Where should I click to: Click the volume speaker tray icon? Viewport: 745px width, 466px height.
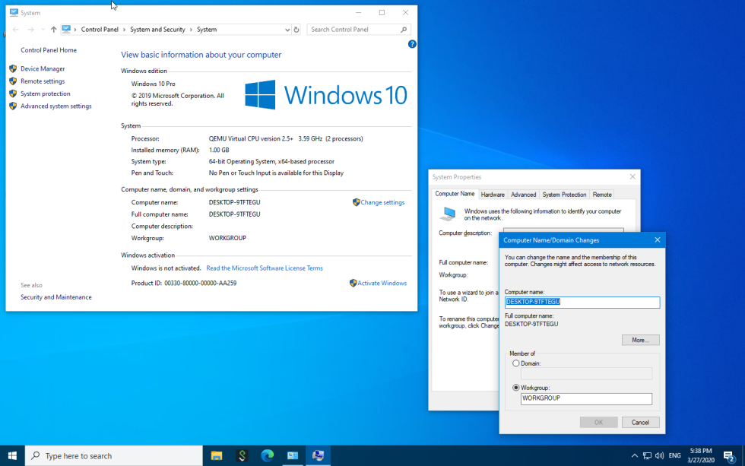pyautogui.click(x=659, y=455)
